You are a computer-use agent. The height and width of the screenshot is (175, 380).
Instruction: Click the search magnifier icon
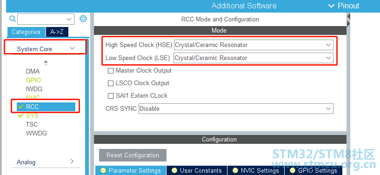coord(13,19)
